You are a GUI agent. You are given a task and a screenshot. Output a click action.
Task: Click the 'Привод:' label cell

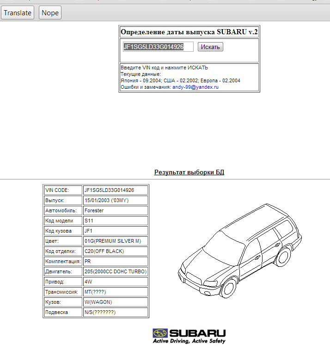click(x=63, y=282)
